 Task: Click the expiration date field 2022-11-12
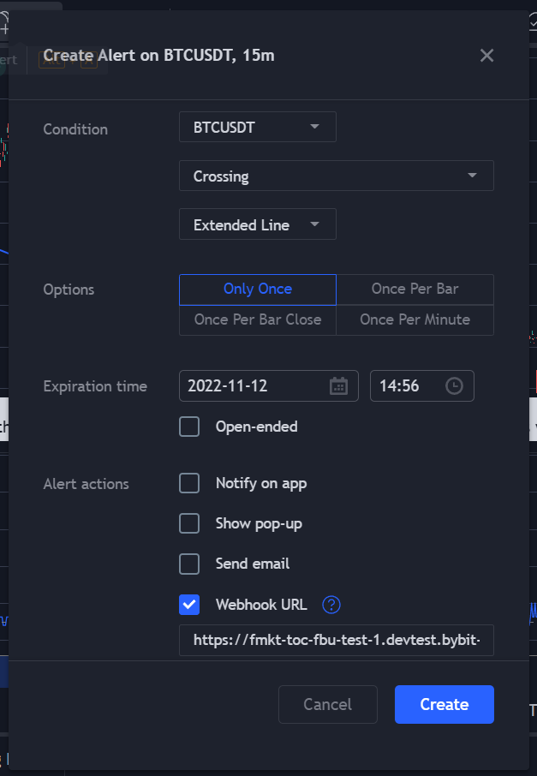pyautogui.click(x=253, y=386)
